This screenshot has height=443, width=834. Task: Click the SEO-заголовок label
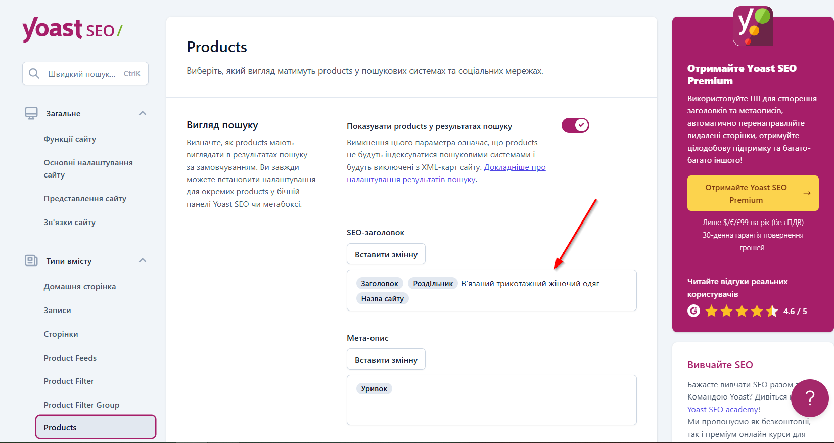click(x=376, y=233)
